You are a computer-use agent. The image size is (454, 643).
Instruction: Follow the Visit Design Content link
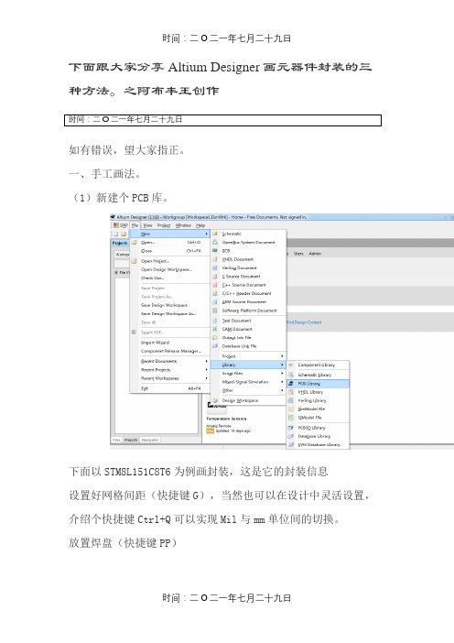tap(304, 322)
